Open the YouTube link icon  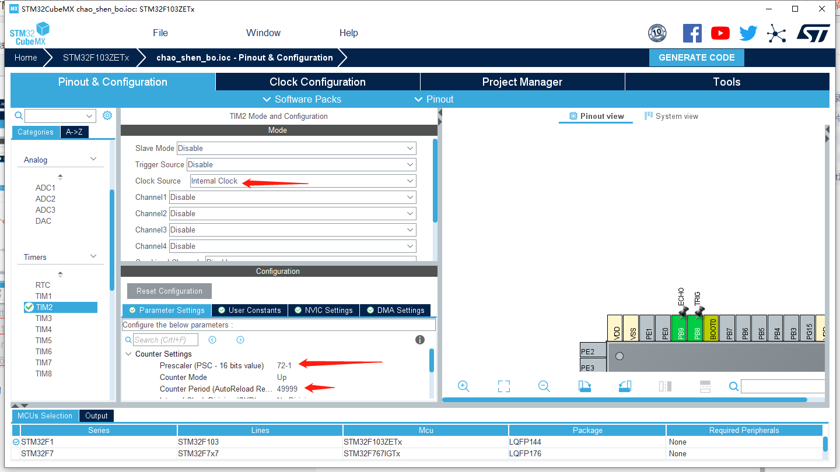pyautogui.click(x=720, y=33)
